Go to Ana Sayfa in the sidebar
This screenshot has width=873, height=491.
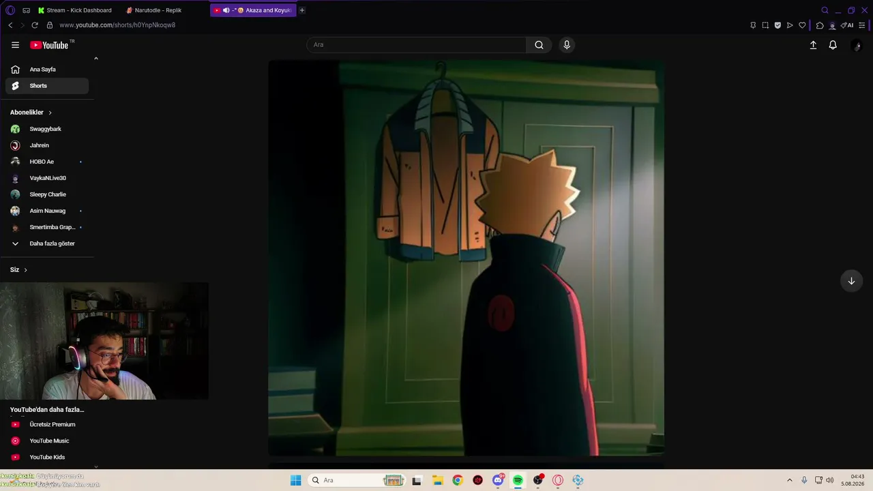47,70
